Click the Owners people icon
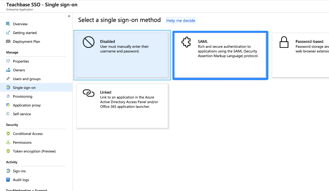This screenshot has height=191, width=329. click(8, 70)
